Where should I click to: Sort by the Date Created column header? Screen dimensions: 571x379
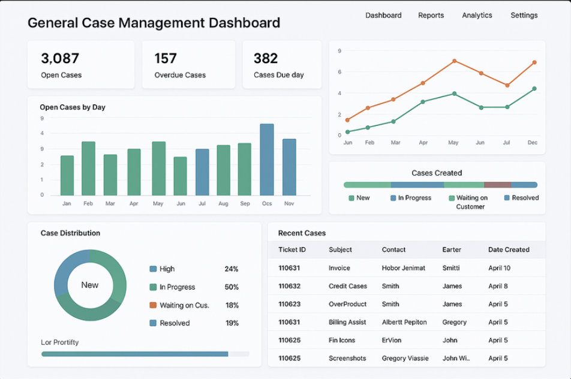pos(509,249)
